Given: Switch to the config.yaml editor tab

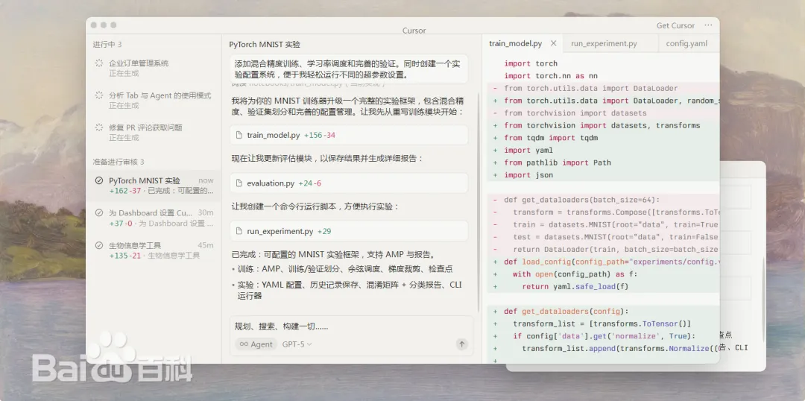Looking at the screenshot, I should (687, 44).
